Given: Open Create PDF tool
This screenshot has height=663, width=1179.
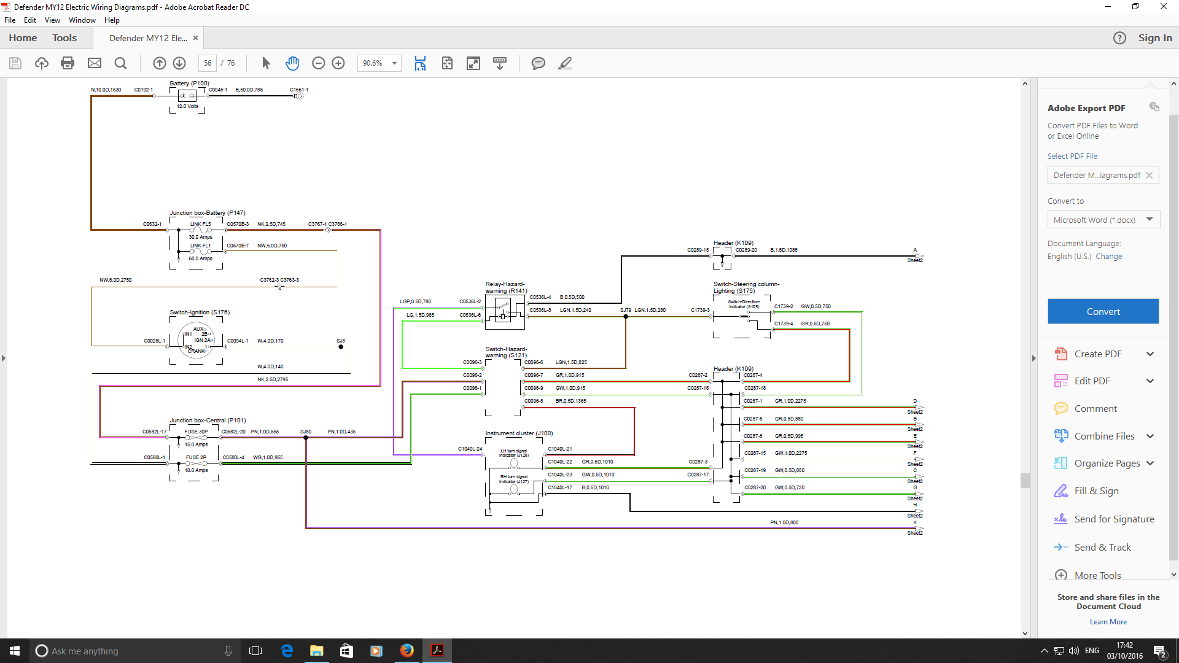Looking at the screenshot, I should (x=1097, y=354).
